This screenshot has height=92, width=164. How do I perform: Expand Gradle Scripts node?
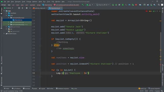click(4, 34)
